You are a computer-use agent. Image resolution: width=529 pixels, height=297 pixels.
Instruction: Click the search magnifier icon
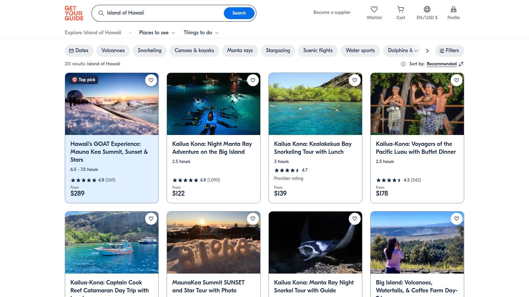pos(101,13)
